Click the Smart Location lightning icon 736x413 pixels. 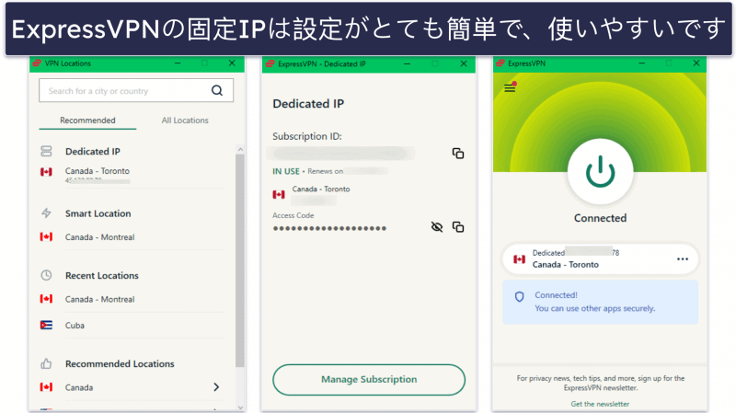click(46, 213)
